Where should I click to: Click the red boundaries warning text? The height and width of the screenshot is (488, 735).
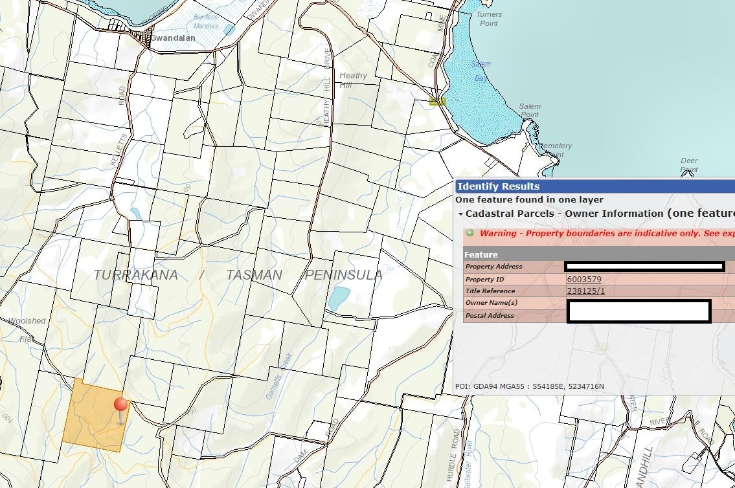point(607,233)
